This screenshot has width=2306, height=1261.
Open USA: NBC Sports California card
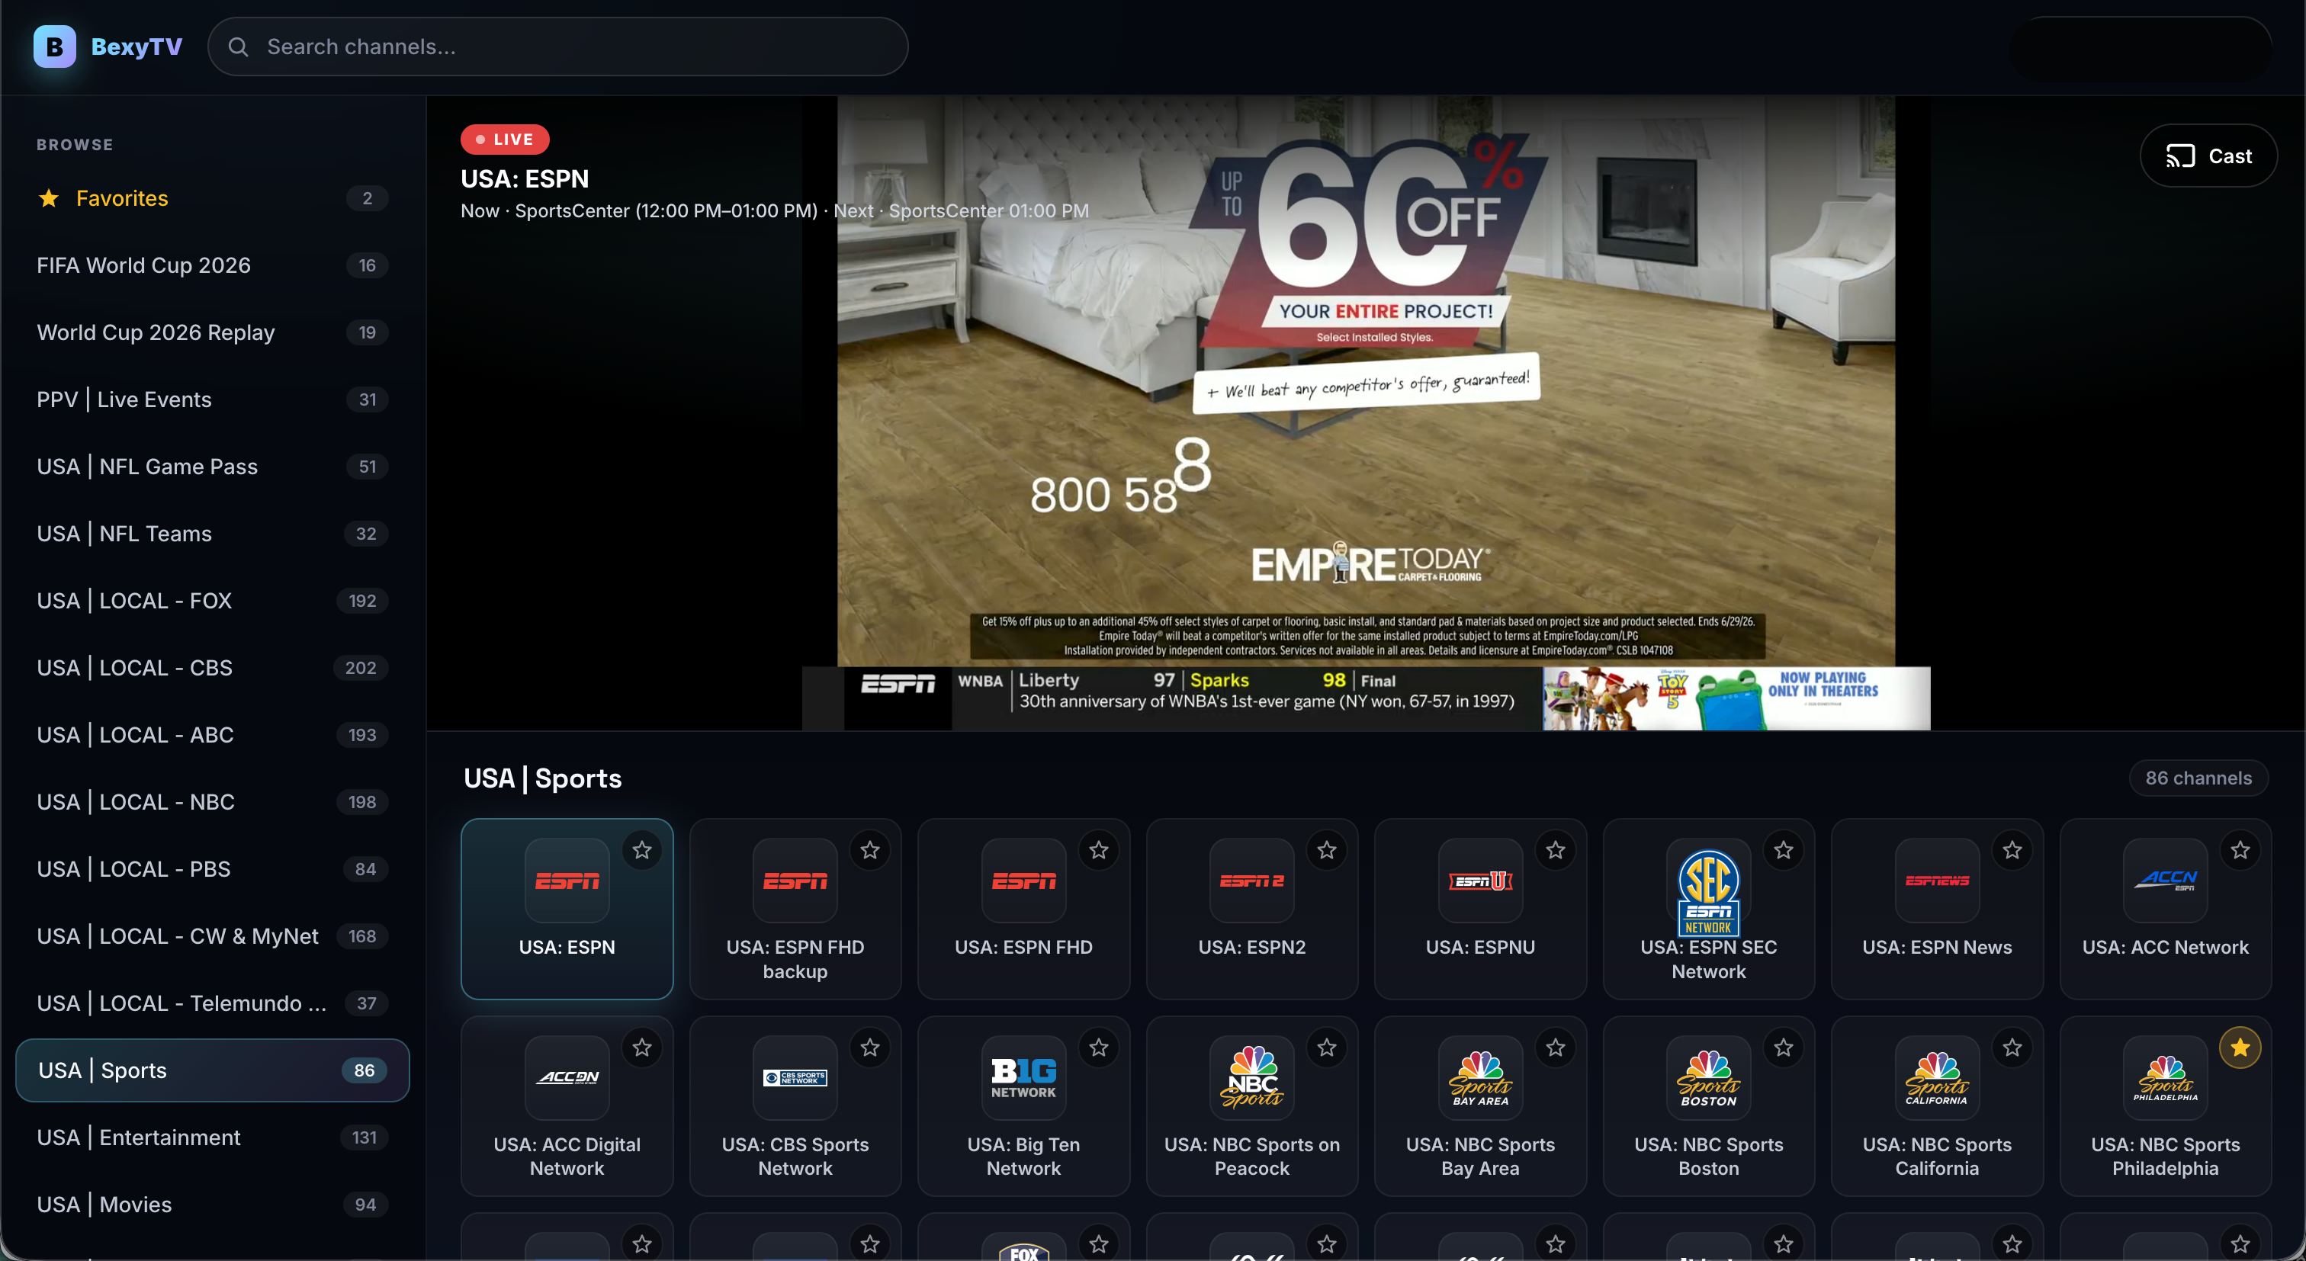coord(1937,1106)
